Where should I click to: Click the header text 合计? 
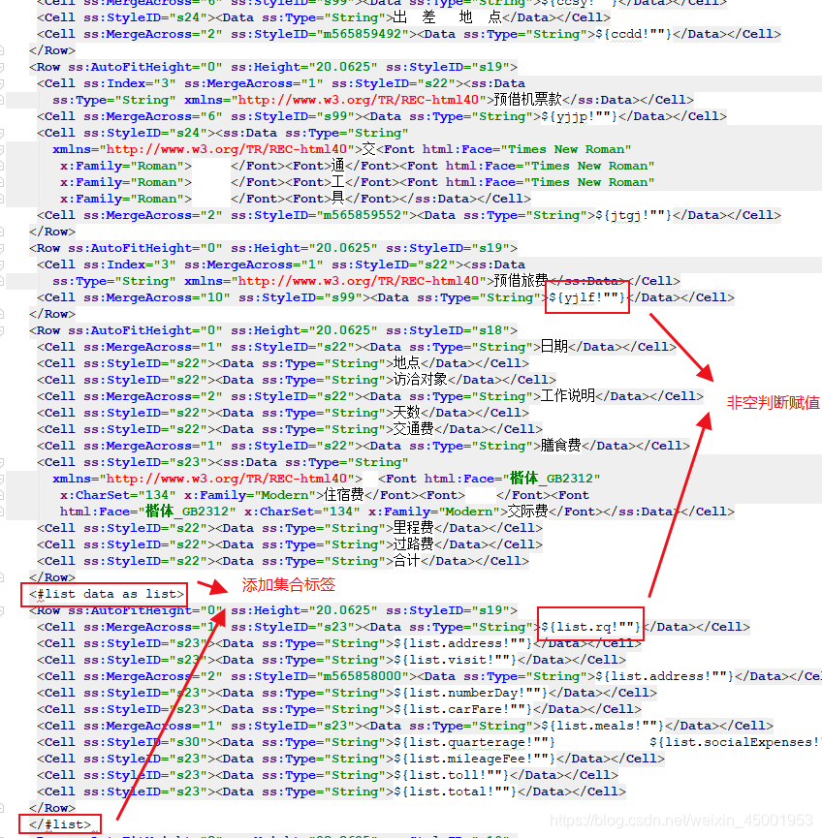coord(406,561)
